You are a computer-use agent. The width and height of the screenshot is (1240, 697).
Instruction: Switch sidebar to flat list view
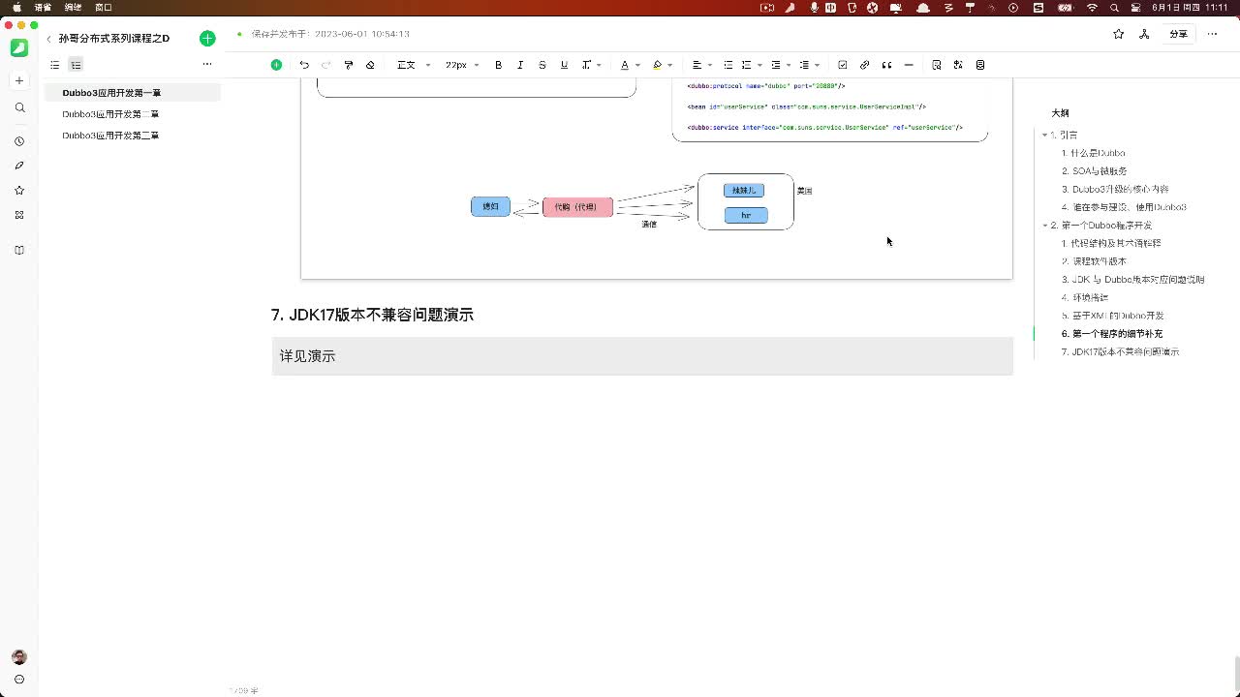click(x=55, y=65)
